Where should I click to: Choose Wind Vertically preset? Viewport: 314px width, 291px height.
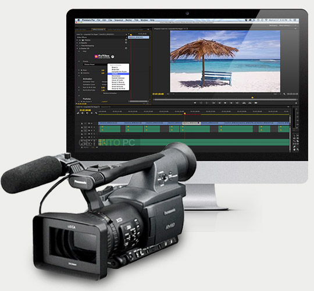point(117,87)
